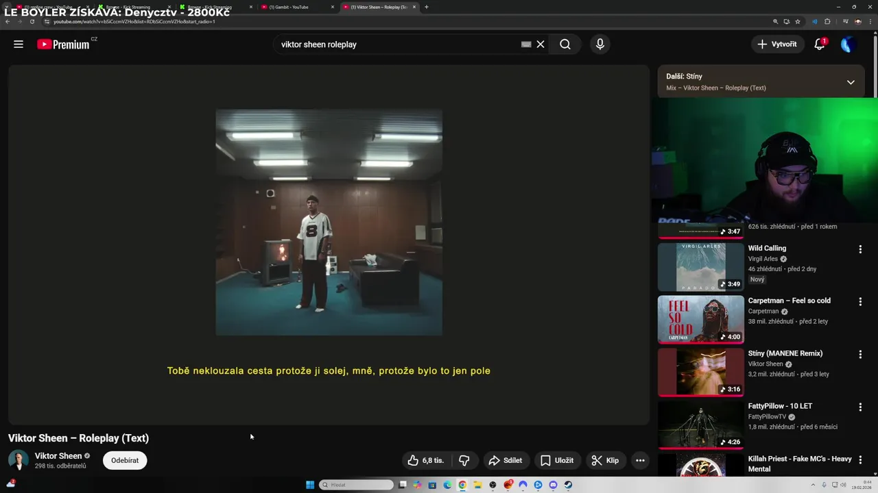Open notifications bell
This screenshot has height=493, width=878.
(x=819, y=45)
